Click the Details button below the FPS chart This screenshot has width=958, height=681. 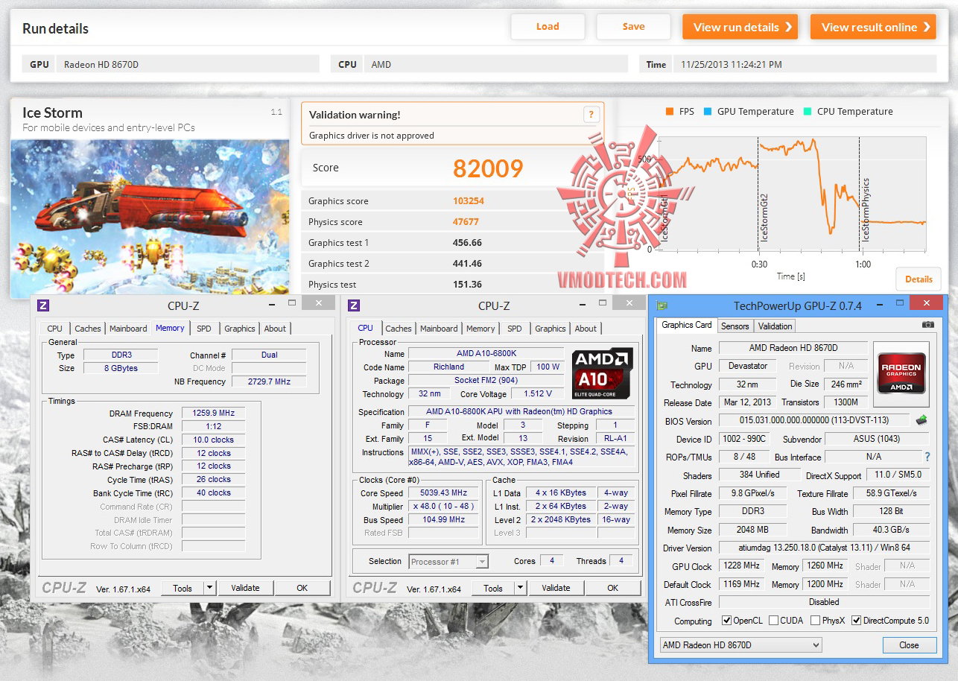click(919, 279)
